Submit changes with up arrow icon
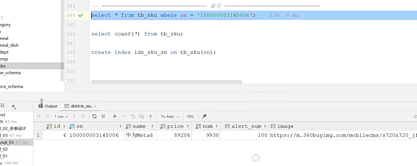This screenshot has height=166, width=417. 151,117
